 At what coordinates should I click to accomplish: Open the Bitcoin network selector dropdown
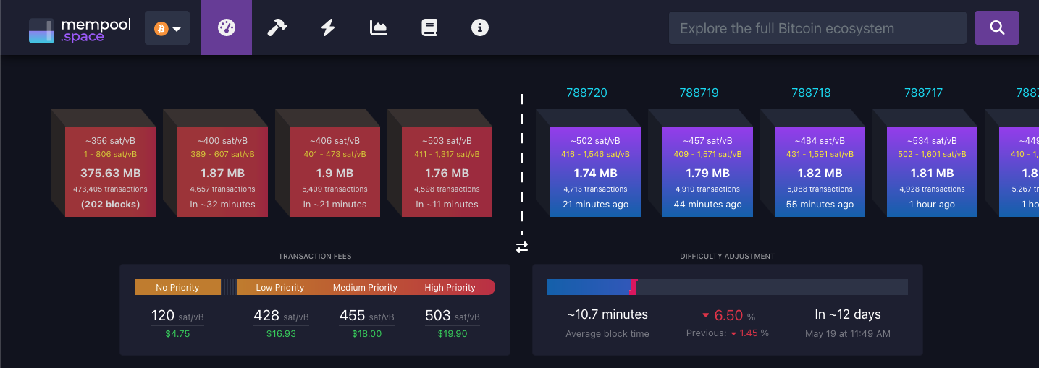click(167, 29)
